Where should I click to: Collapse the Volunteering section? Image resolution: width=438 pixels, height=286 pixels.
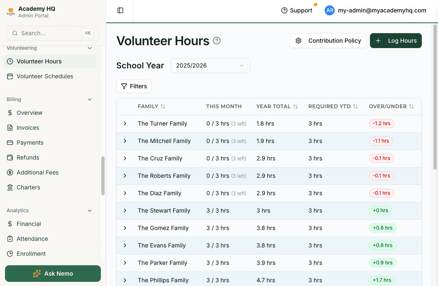tap(90, 48)
